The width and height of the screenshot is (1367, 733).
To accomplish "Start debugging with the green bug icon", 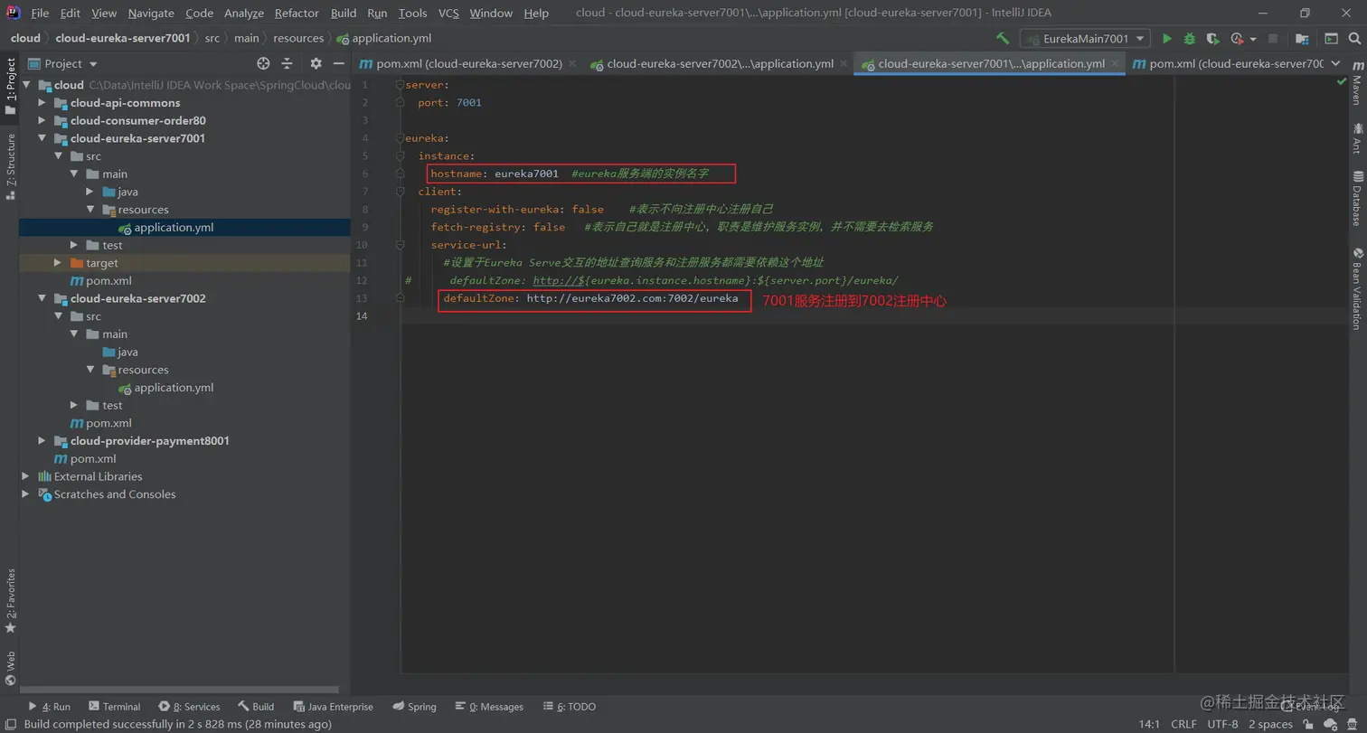I will point(1190,39).
